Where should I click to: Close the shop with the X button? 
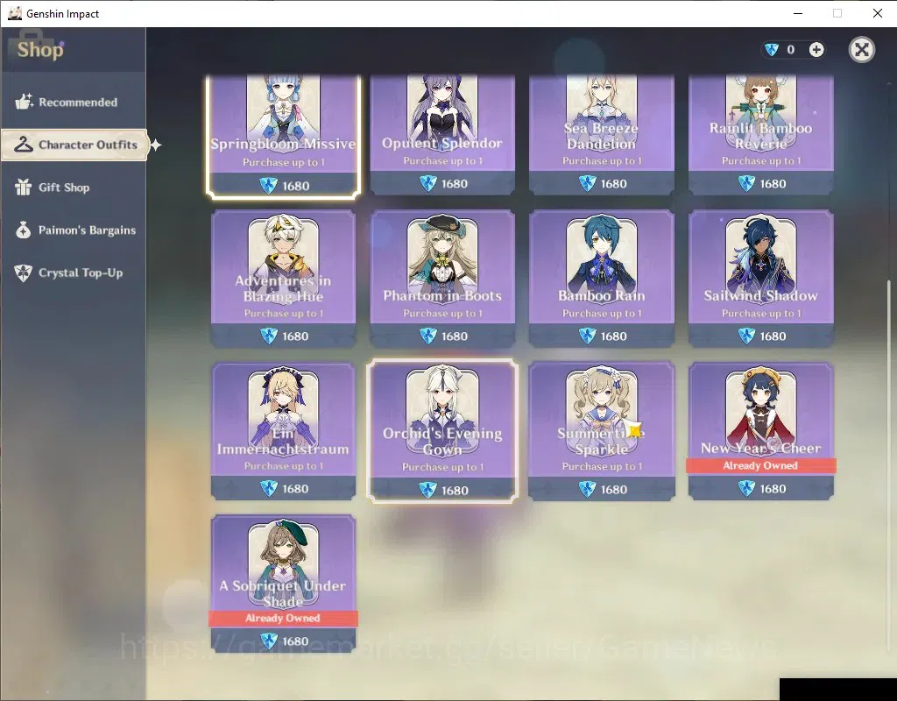[x=862, y=50]
